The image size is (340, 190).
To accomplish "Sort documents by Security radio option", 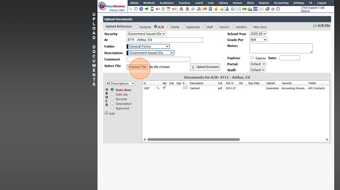I will [x=112, y=99].
